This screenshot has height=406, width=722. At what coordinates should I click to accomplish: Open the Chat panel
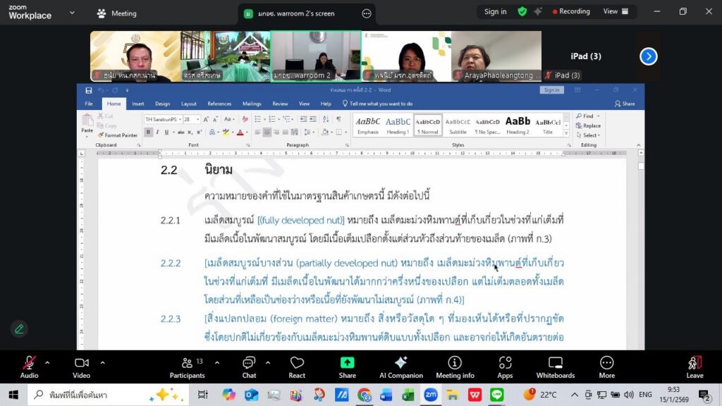point(249,367)
